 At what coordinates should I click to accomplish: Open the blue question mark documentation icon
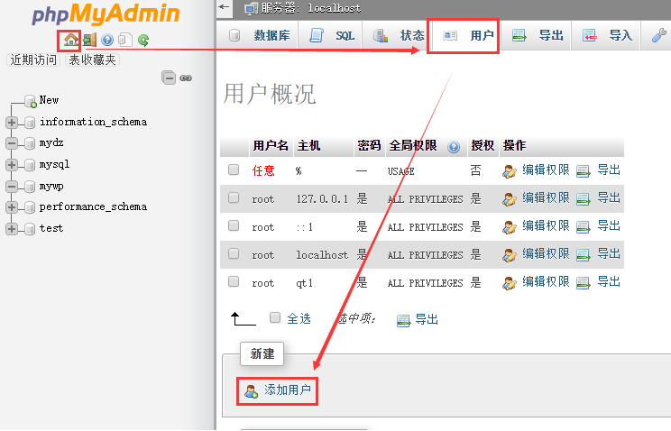(107, 40)
